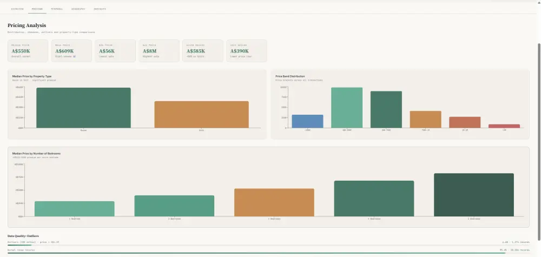
Task: Switch to the Temporal tab
Action: click(x=57, y=9)
